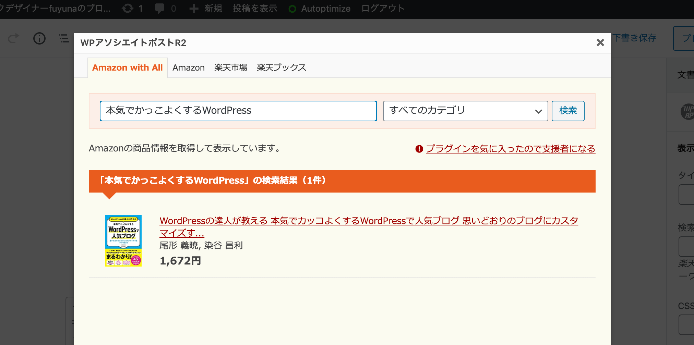Open the Autoptimize admin bar menu

click(320, 9)
